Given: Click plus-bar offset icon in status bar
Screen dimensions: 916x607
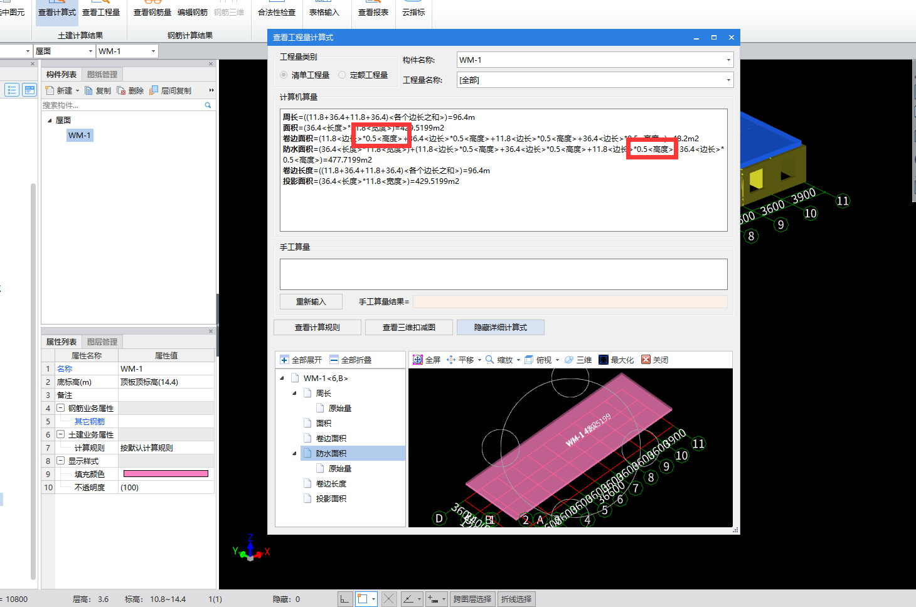Looking at the screenshot, I should pyautogui.click(x=433, y=599).
